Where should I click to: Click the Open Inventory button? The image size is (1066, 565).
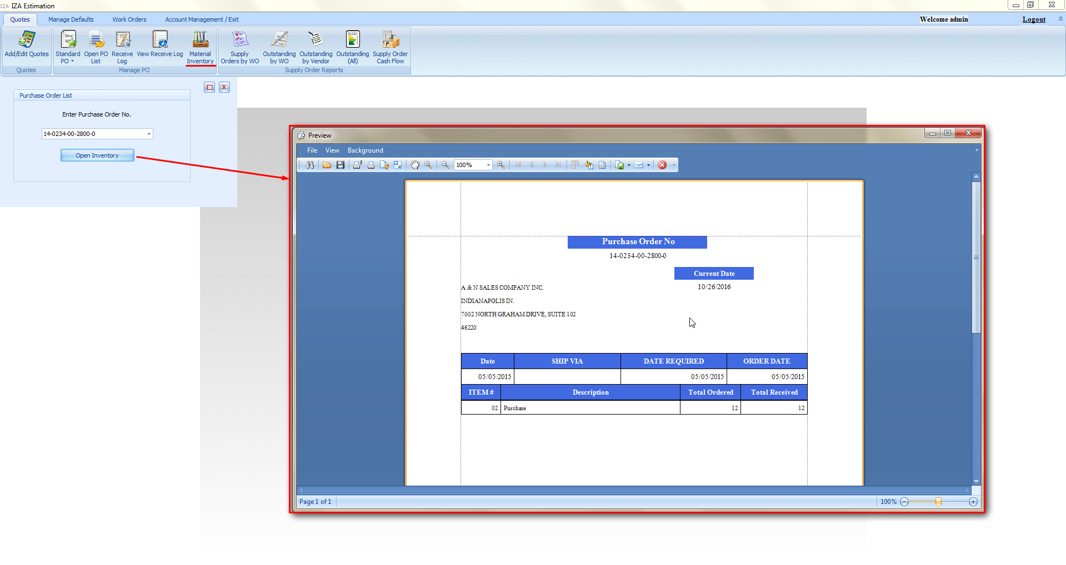pos(97,155)
